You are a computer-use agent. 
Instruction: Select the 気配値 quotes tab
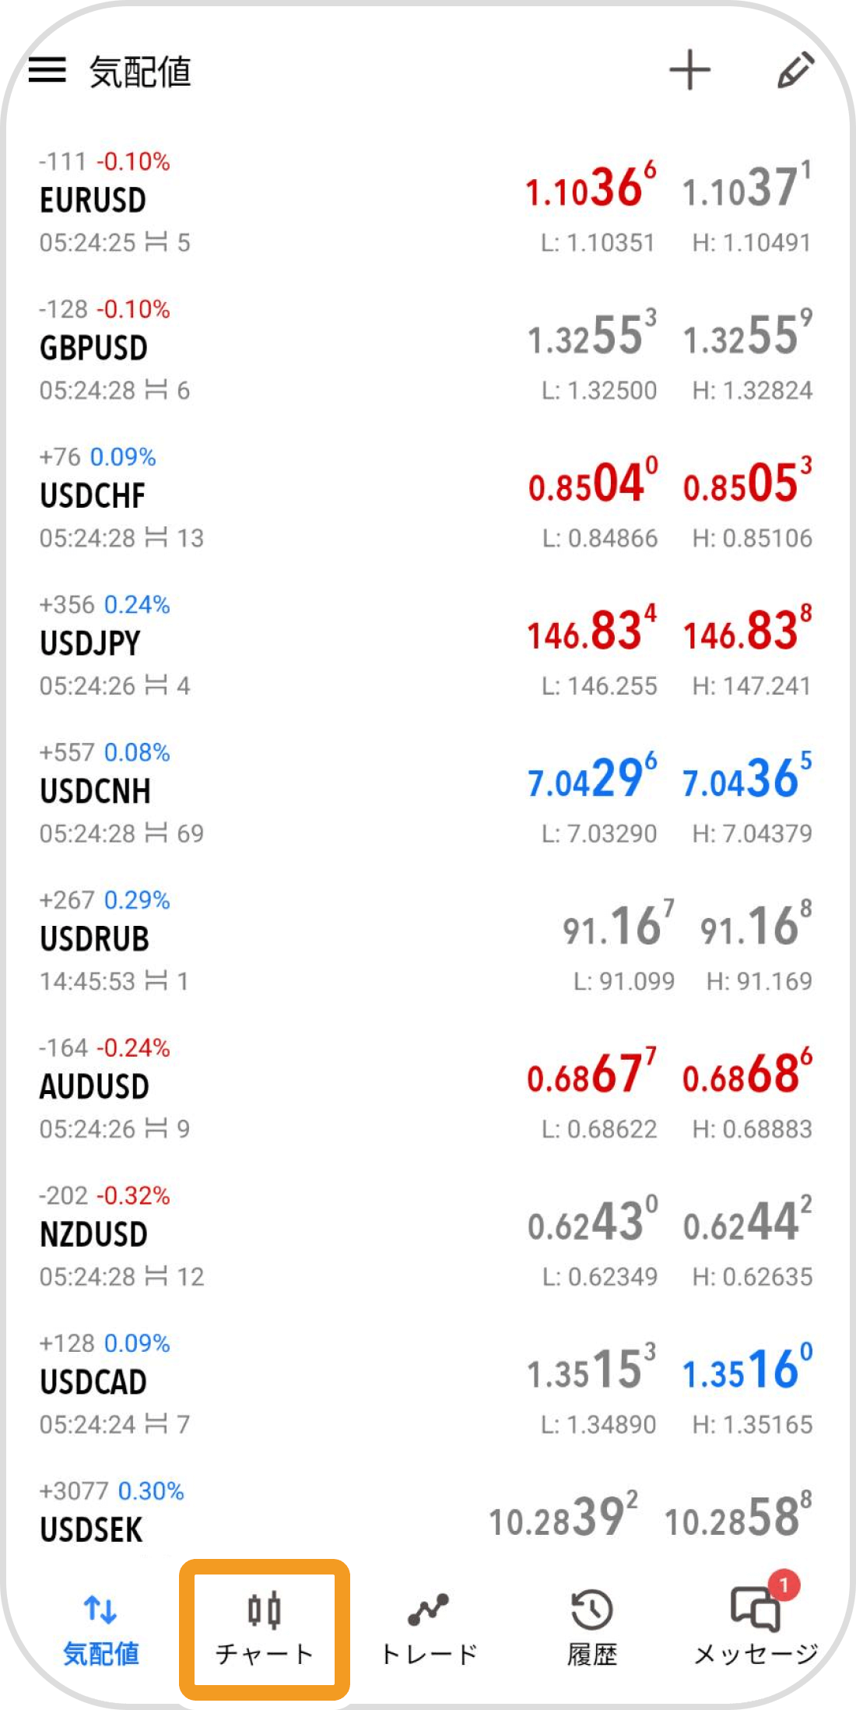pyautogui.click(x=100, y=1628)
